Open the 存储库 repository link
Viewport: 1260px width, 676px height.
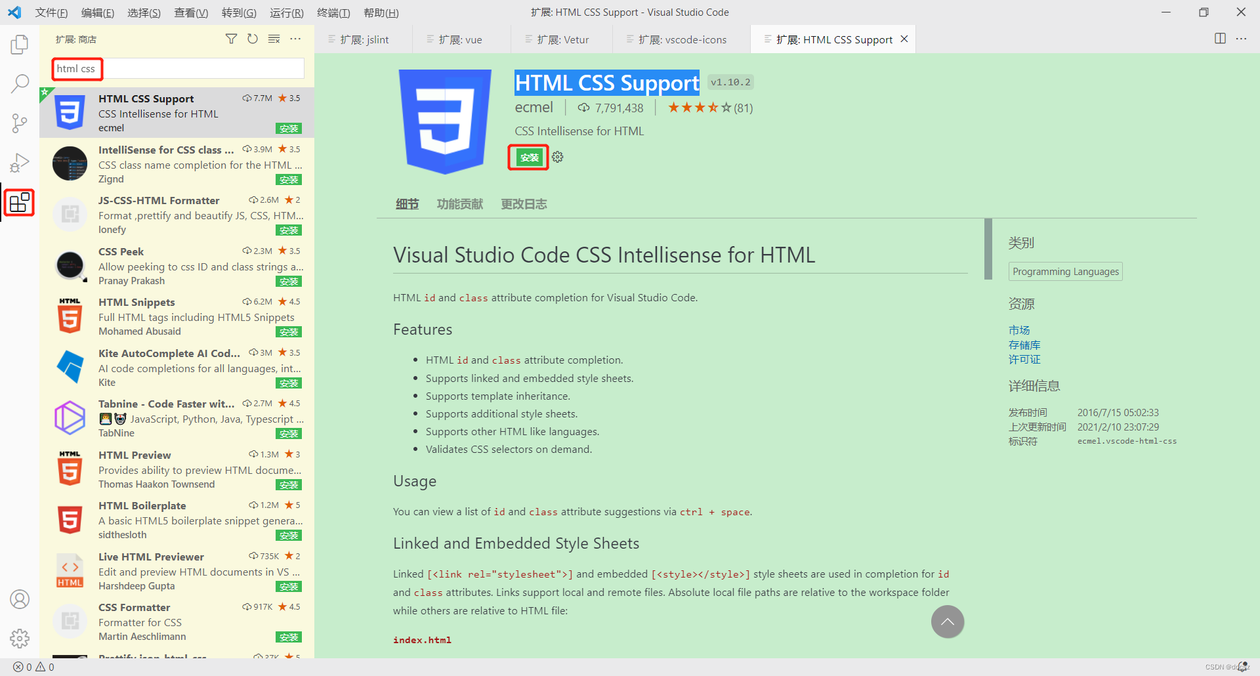click(1024, 345)
